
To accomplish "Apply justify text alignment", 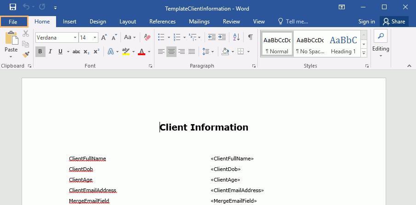I will point(192,51).
